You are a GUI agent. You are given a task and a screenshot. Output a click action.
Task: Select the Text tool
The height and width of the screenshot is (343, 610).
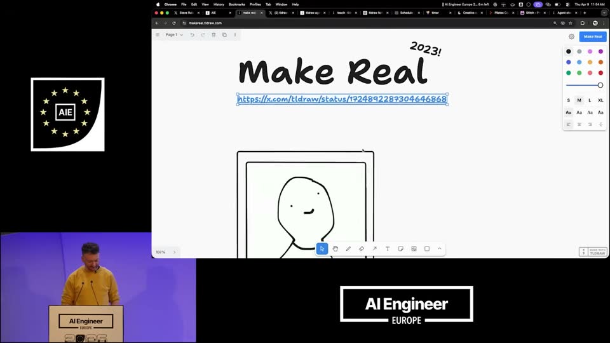(x=388, y=249)
